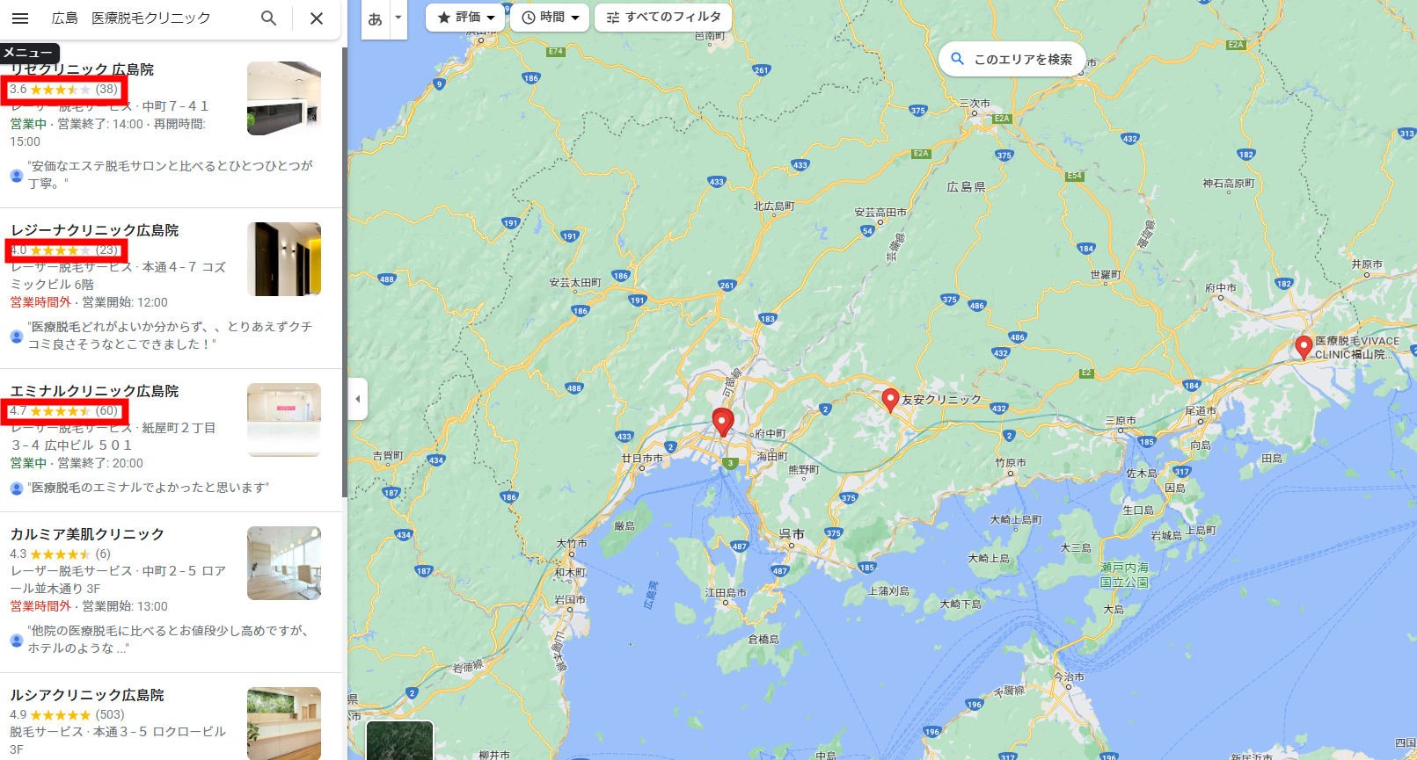
Task: Click the 医療脱毛VIVACE CLINIC福山院 map pin
Action: point(1304,347)
